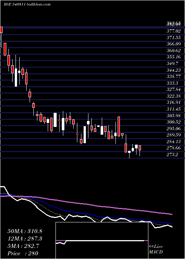This screenshot has height=259, width=185.
Task: Click the 349.7 price label
Action: click(x=172, y=63)
